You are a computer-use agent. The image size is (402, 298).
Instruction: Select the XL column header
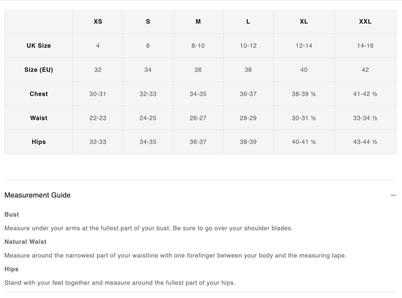coord(304,22)
